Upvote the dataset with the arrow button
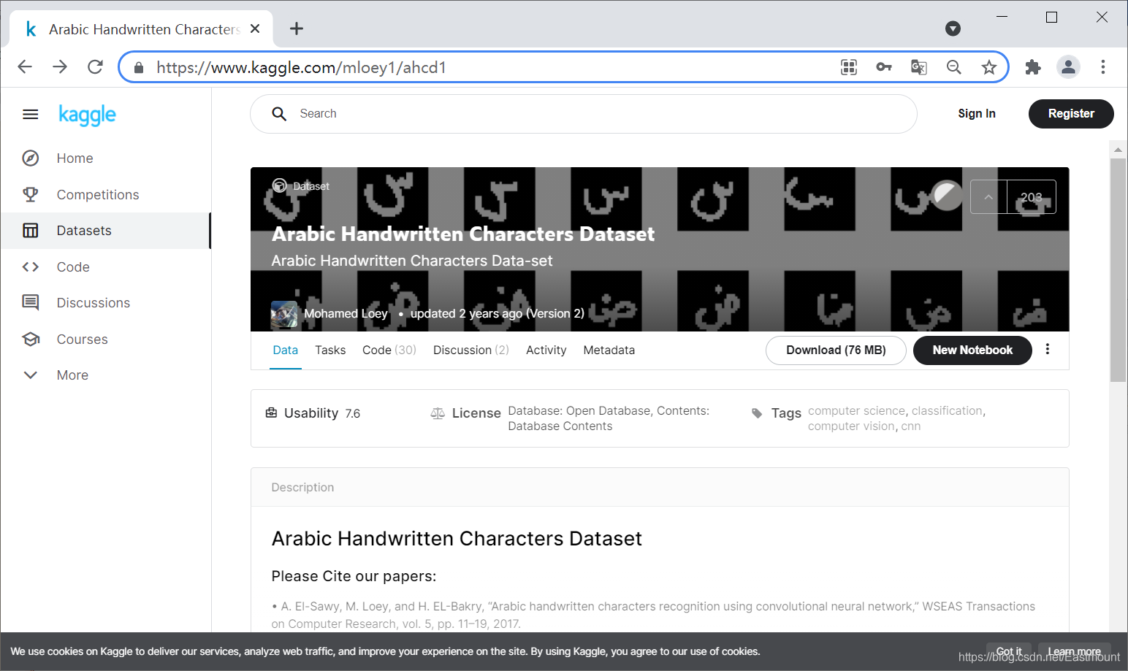This screenshot has width=1128, height=671. [x=988, y=197]
